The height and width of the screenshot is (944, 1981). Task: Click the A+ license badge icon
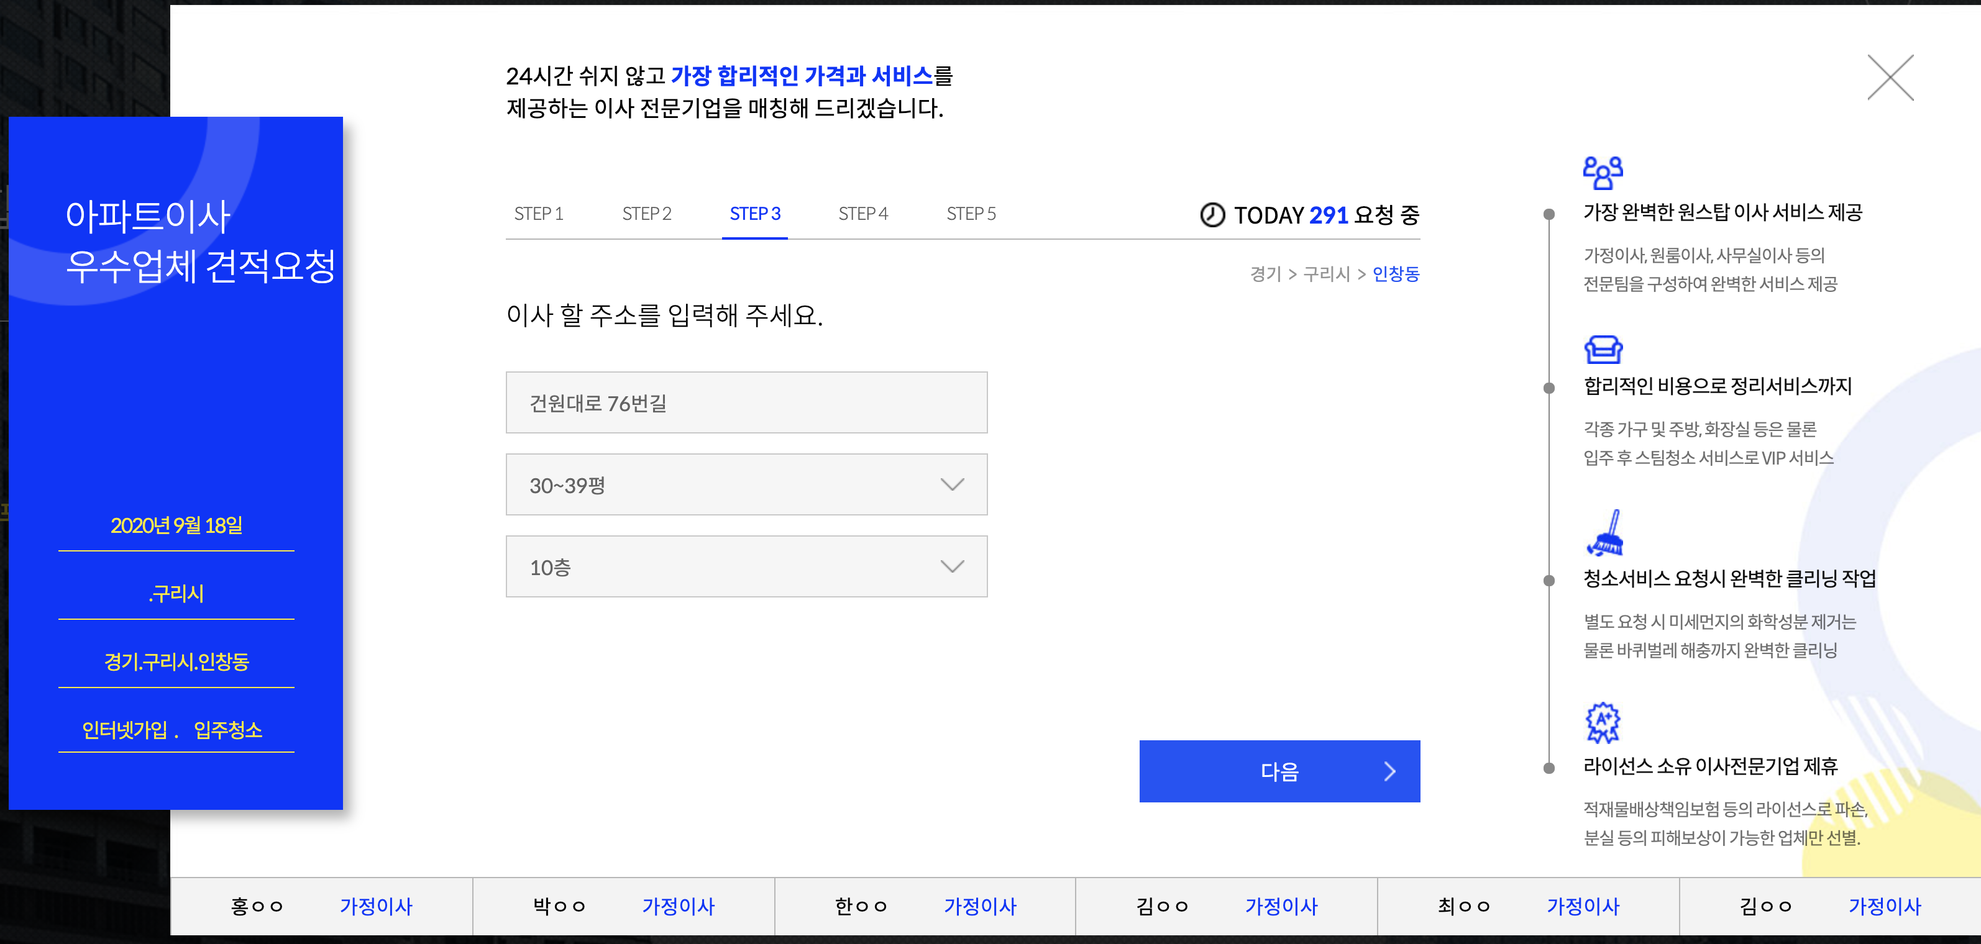tap(1603, 723)
